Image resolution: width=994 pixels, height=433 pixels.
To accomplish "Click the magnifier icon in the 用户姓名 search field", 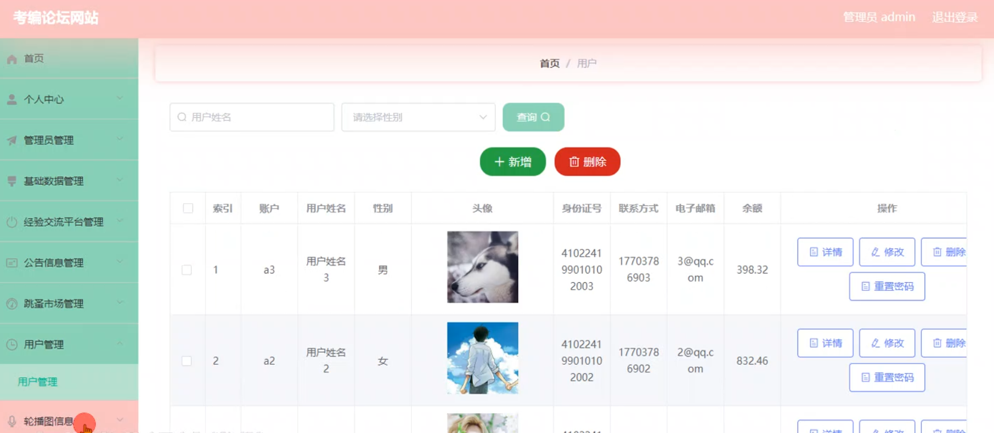I will click(182, 117).
